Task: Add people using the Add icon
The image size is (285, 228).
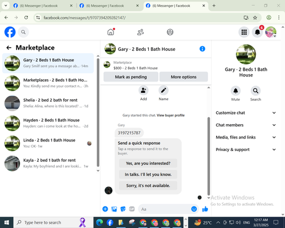Action: (144, 91)
